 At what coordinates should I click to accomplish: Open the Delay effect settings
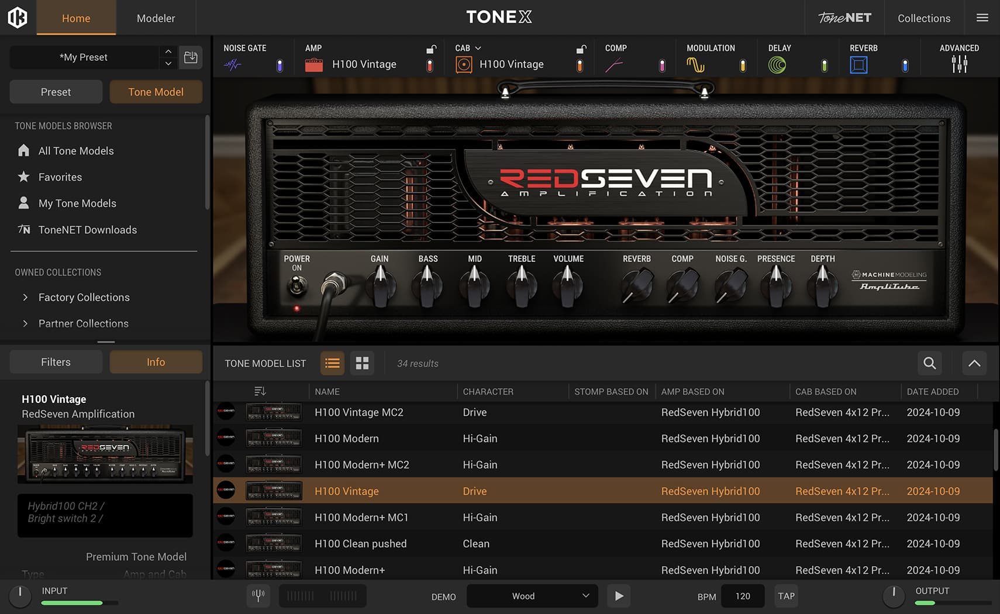pos(778,64)
